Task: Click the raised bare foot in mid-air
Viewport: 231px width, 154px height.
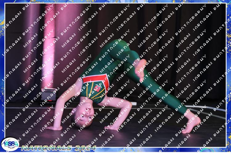Action: pyautogui.click(x=140, y=69)
